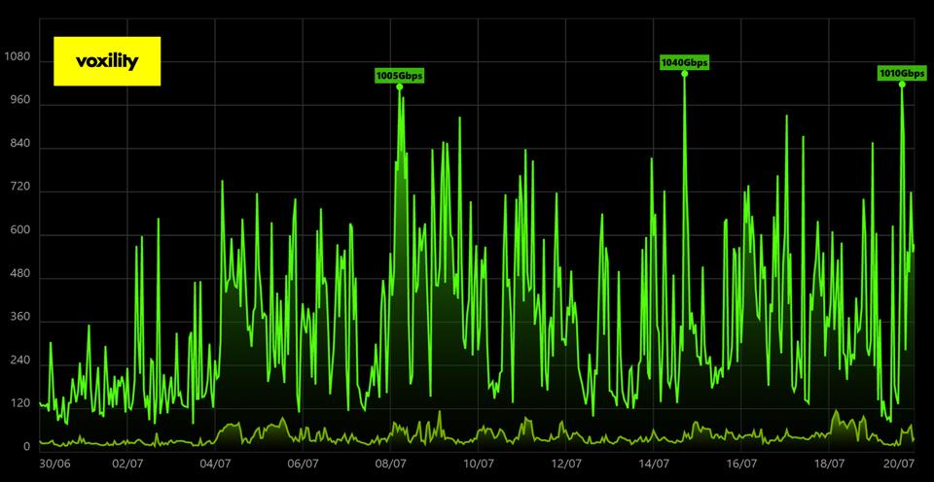Click the 30/06 date axis label
The image size is (934, 482).
tap(54, 463)
